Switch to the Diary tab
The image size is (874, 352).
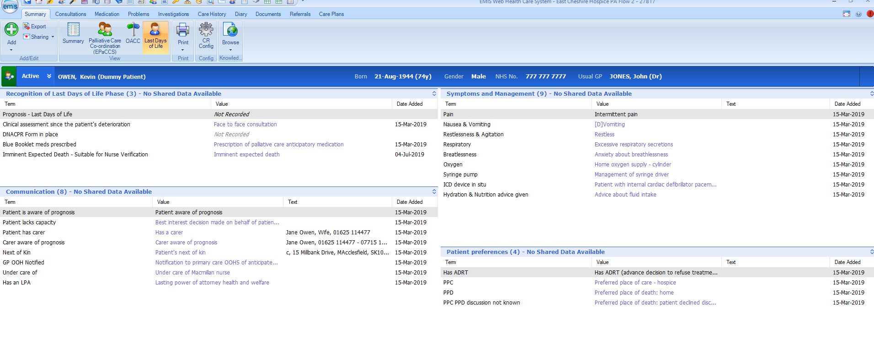(241, 14)
